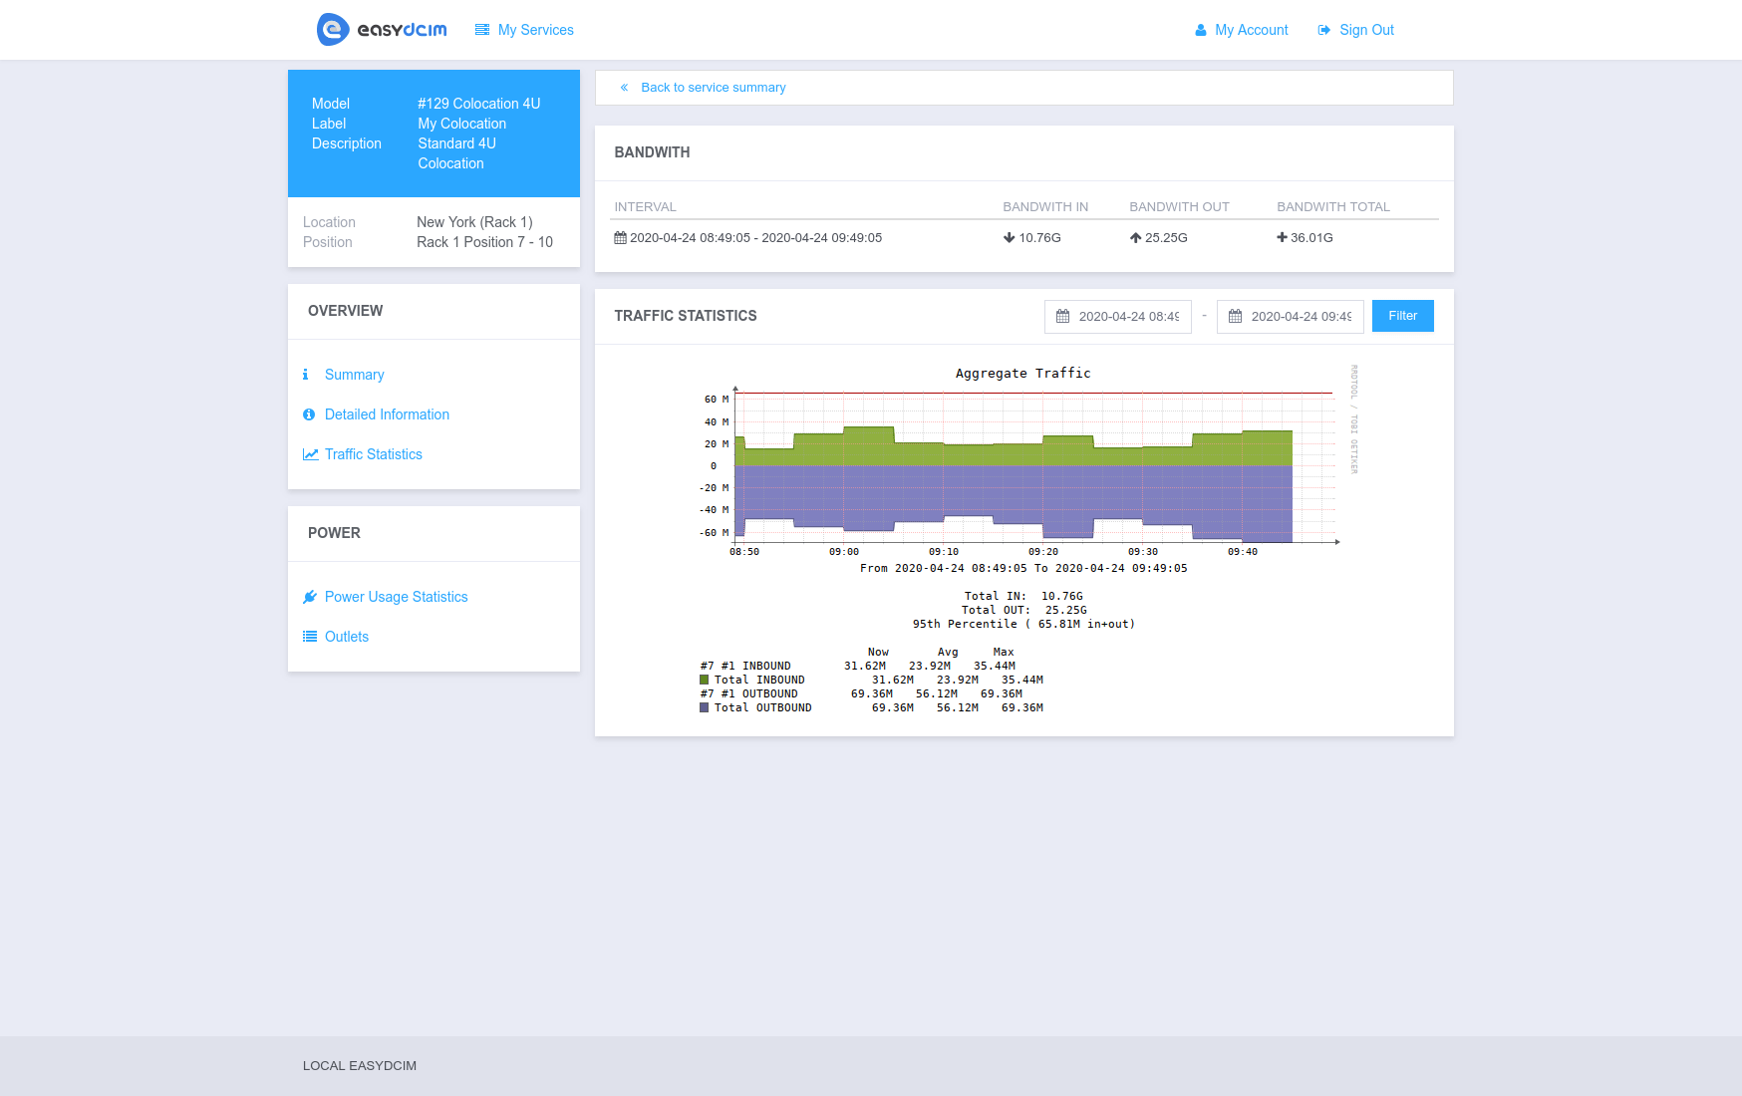Click the double-chevron back arrow icon
The image size is (1742, 1096).
(x=624, y=88)
